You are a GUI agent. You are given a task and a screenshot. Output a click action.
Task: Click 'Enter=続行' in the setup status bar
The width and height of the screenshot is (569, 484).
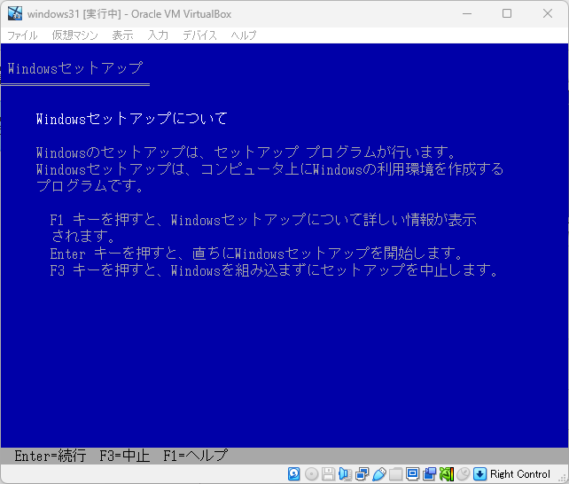click(x=51, y=456)
